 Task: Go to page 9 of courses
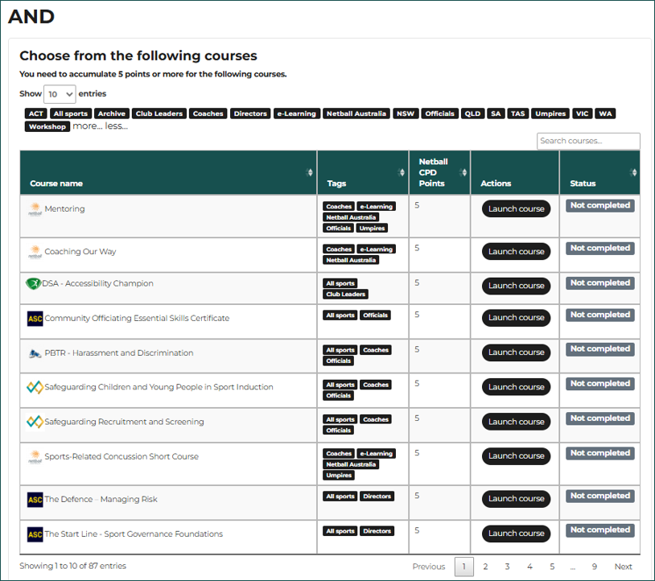point(595,567)
